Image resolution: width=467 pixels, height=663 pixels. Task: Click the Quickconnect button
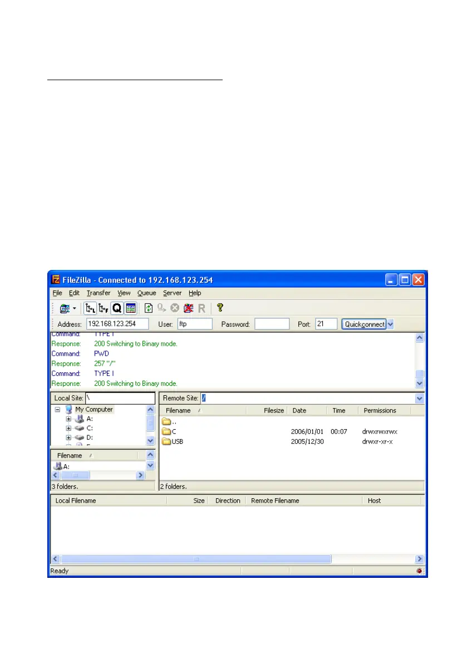coord(364,325)
